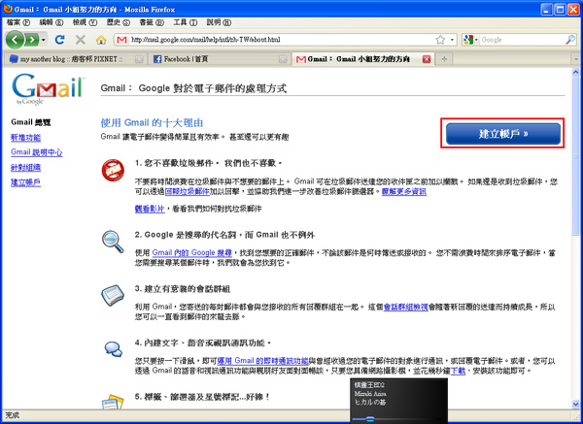Reload the page with the refresh icon

(60, 40)
